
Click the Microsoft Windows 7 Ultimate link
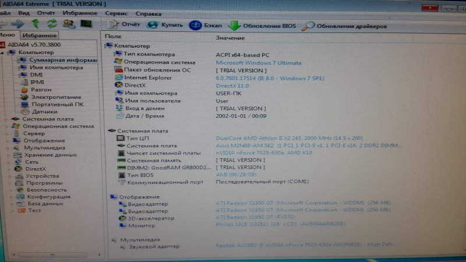tap(259, 63)
